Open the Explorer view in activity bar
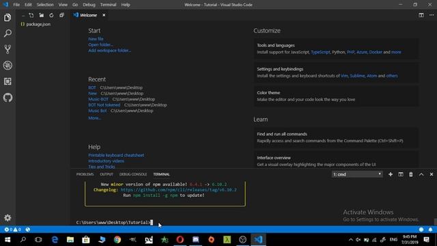 [8, 18]
